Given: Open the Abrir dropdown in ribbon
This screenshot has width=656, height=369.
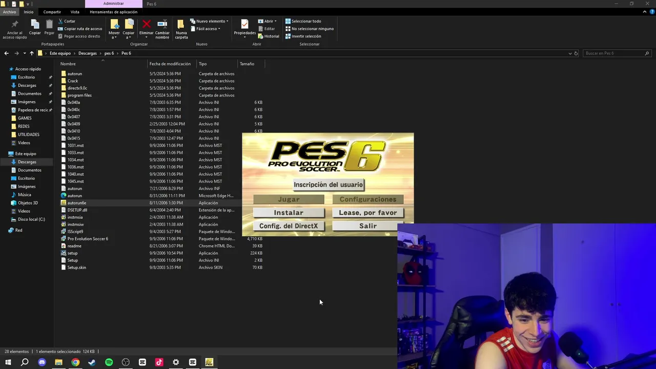Looking at the screenshot, I should coord(267,21).
